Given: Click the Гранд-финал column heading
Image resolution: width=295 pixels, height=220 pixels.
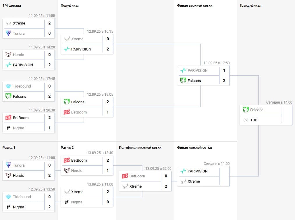Looking at the screenshot, I should click(x=250, y=6).
